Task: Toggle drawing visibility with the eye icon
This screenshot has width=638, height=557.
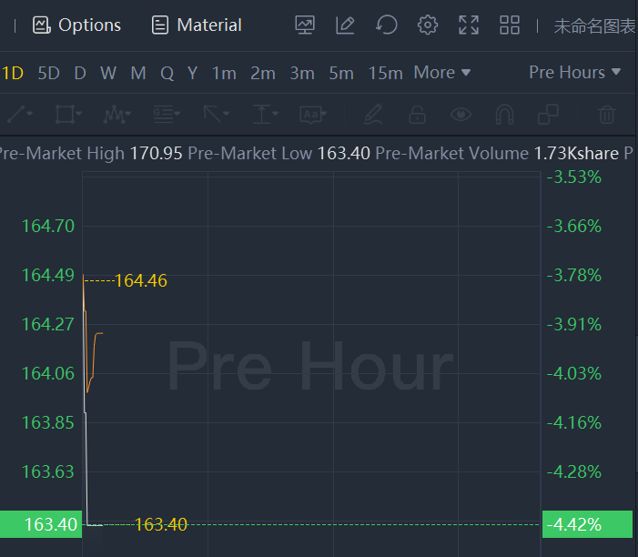Action: pos(461,115)
